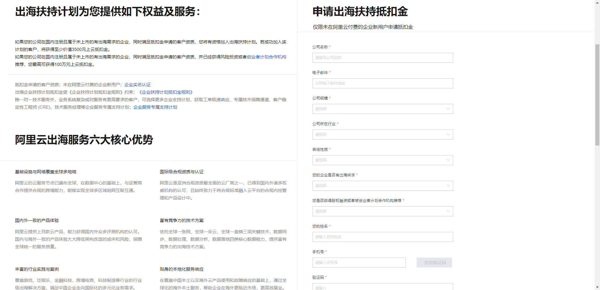Open the 企业服务专属支持计划 link
The height and width of the screenshot is (290, 600).
click(x=155, y=107)
